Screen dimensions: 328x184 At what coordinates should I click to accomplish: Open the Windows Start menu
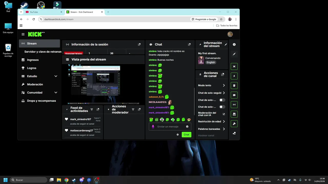point(5,180)
